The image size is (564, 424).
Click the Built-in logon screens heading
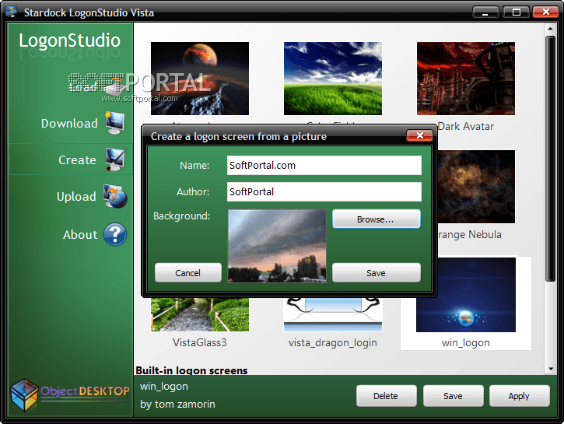pyautogui.click(x=191, y=370)
